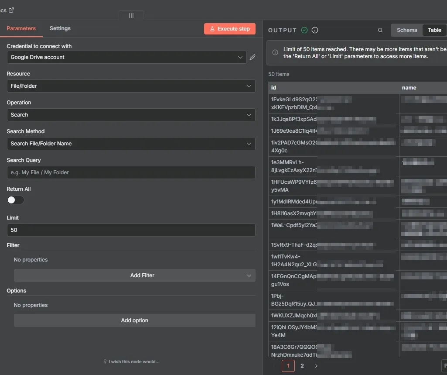447x375 pixels.
Task: Open the Operation Search dropdown
Action: click(131, 115)
